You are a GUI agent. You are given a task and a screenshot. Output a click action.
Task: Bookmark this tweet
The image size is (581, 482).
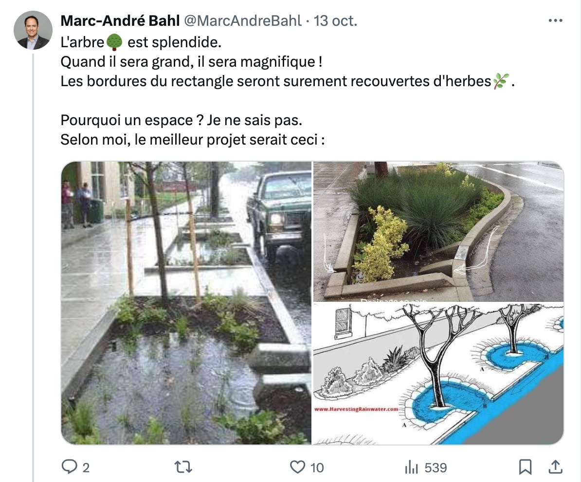tap(525, 467)
